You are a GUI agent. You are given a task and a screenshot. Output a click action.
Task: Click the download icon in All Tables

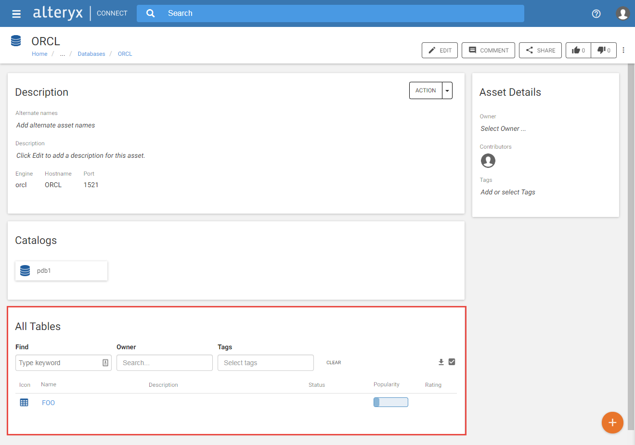click(x=441, y=362)
